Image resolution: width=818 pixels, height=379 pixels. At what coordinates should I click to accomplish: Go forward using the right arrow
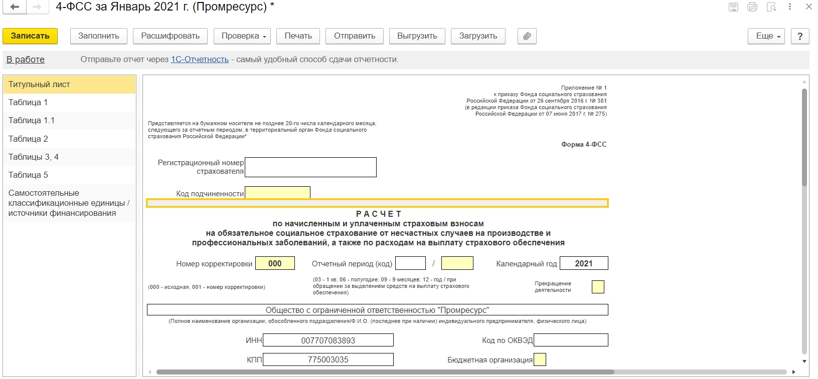(37, 7)
